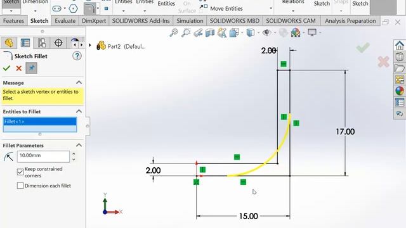Decrease fillet radius with down spinner
The image size is (406, 228).
74,159
